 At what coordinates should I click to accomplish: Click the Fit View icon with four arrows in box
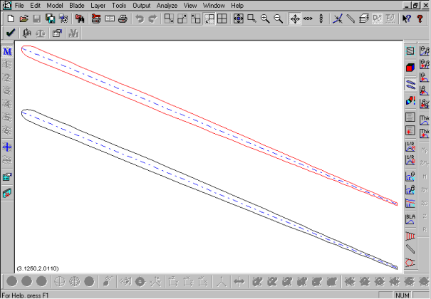click(x=239, y=19)
